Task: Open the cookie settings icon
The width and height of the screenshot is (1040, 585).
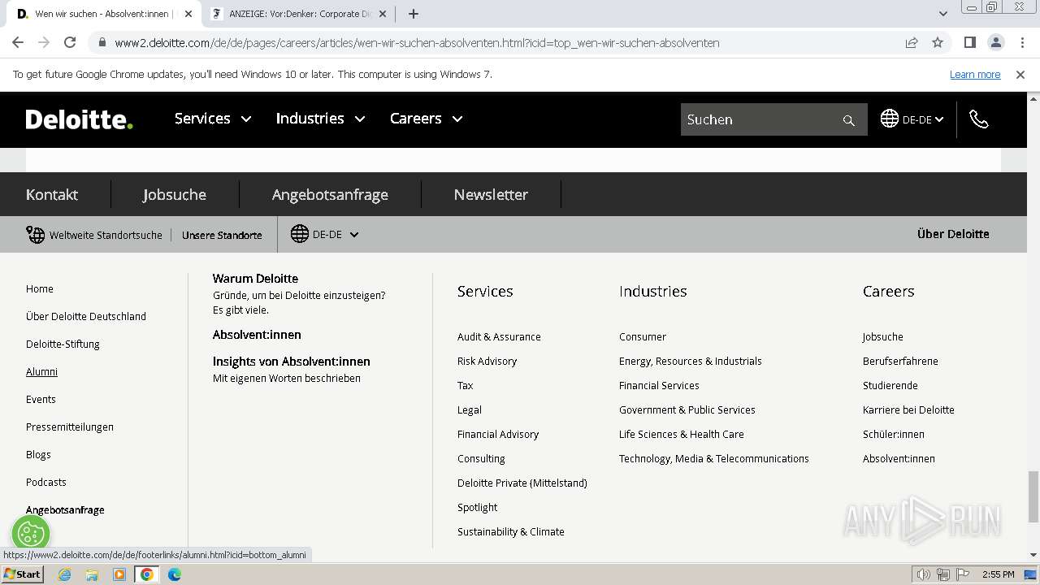Action: pyautogui.click(x=31, y=534)
